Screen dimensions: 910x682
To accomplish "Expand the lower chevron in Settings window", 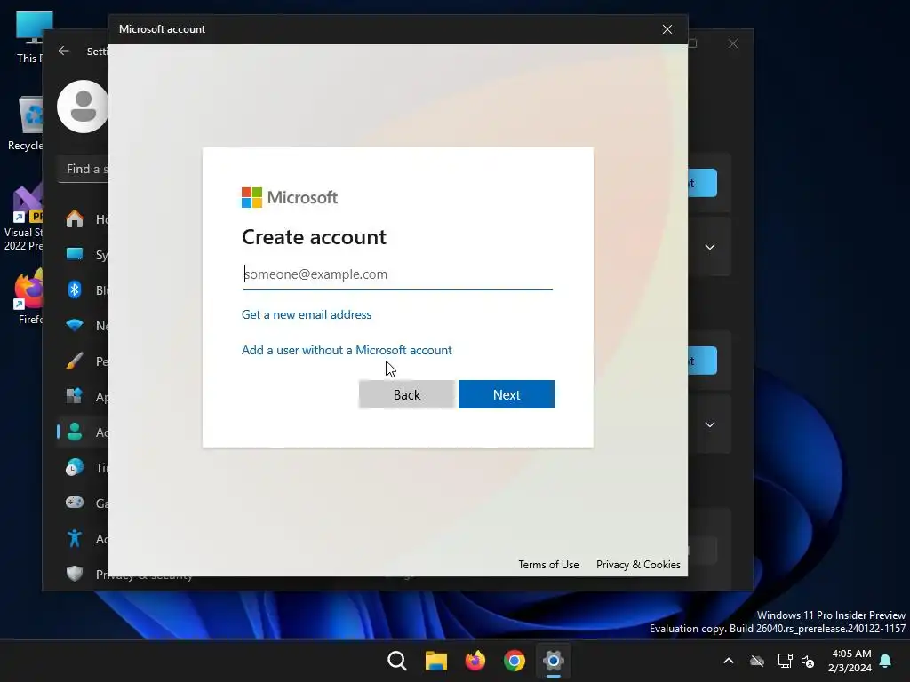I will point(710,424).
